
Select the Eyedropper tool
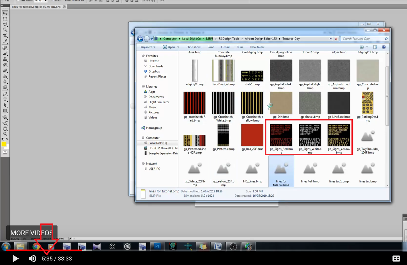click(x=5, y=41)
